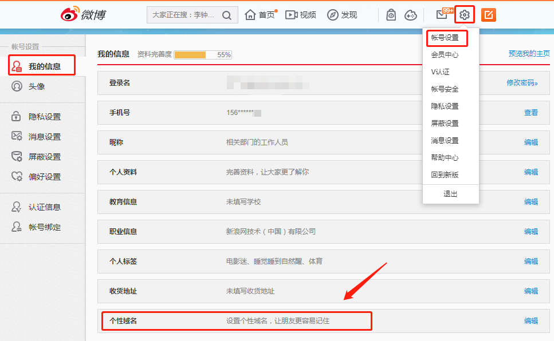Click the orange compose post icon

(x=489, y=15)
